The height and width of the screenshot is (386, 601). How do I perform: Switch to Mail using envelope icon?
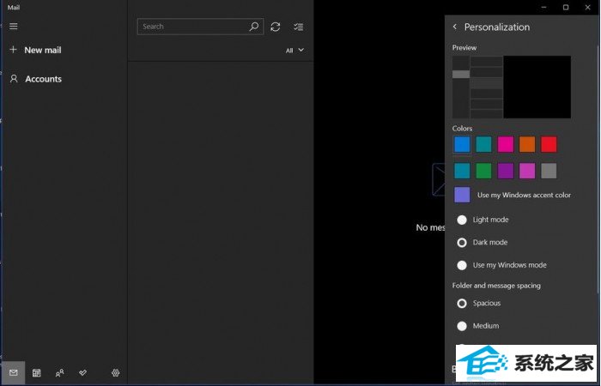tap(14, 372)
